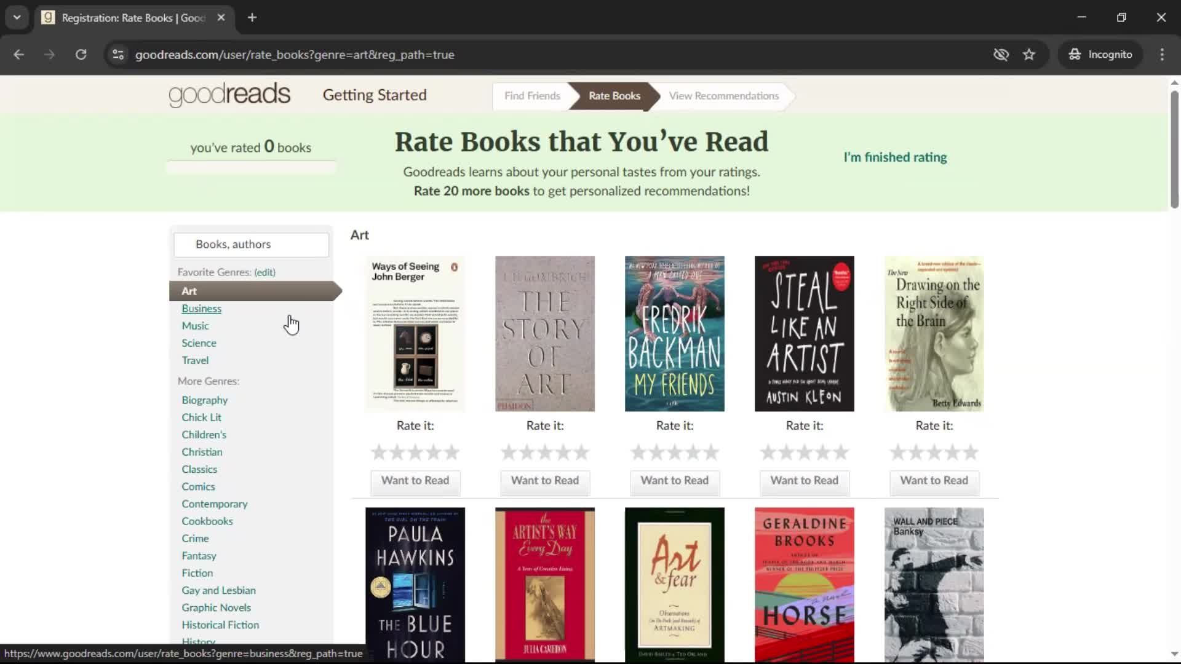Click the goodreads logo
The width and height of the screenshot is (1181, 664).
(229, 95)
